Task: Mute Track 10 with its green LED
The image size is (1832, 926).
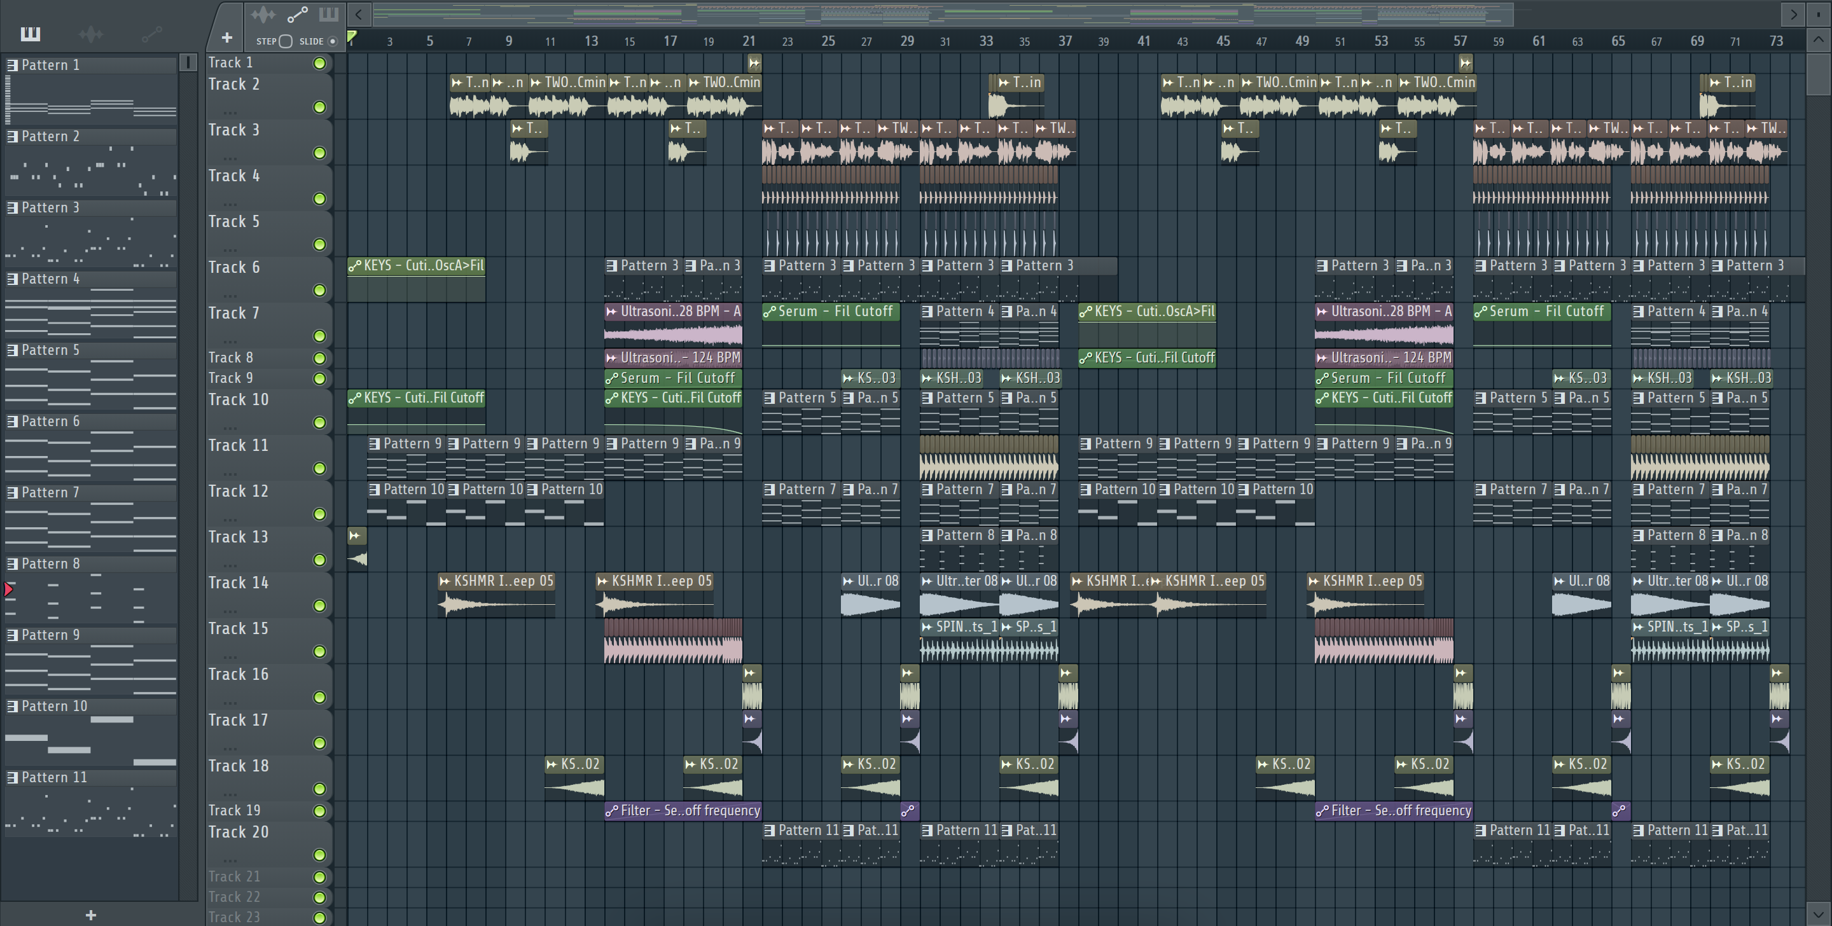Action: click(x=320, y=422)
